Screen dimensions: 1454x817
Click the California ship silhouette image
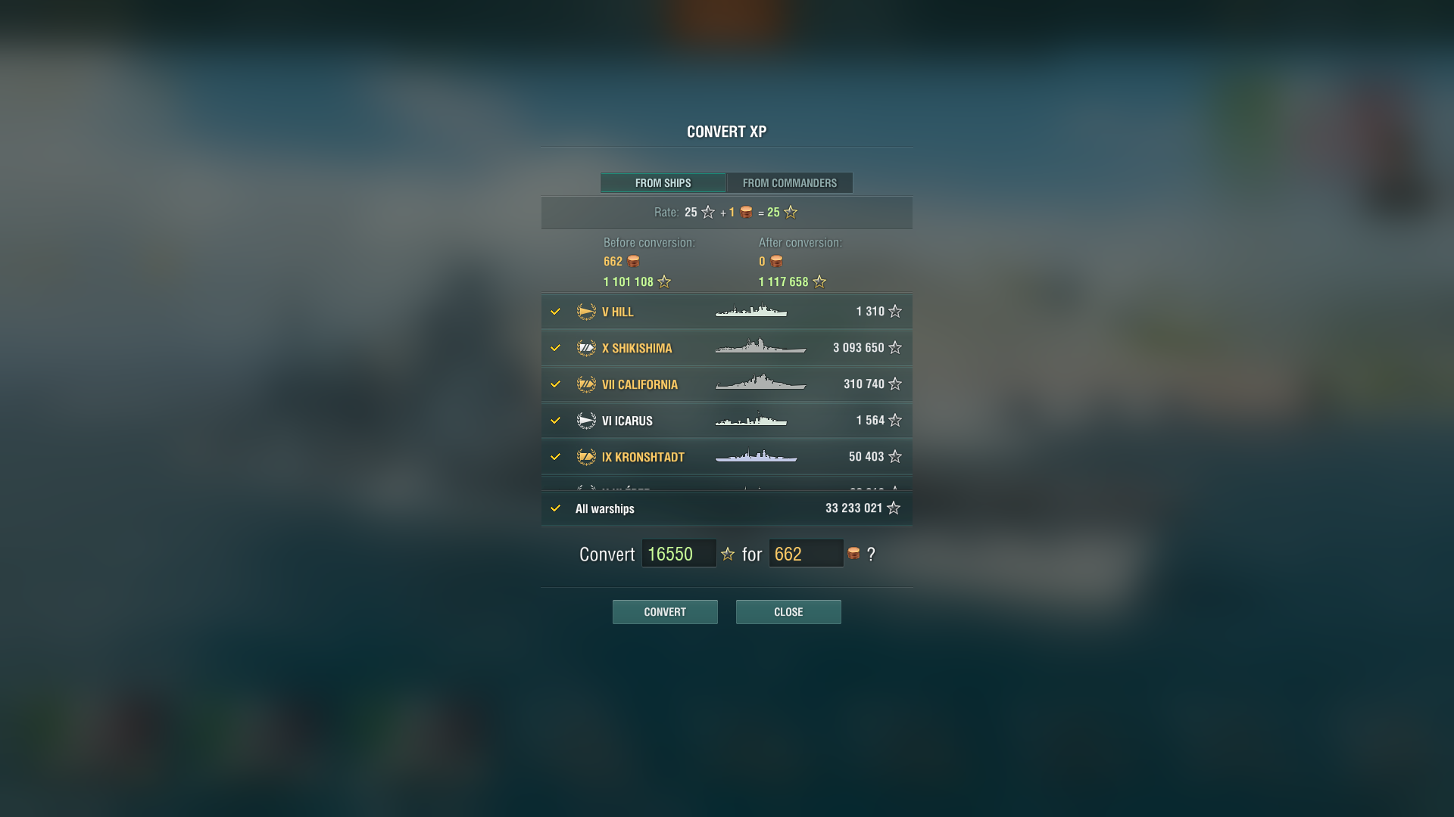click(x=760, y=382)
